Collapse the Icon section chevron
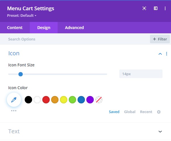This screenshot has width=171, height=141. (160, 54)
